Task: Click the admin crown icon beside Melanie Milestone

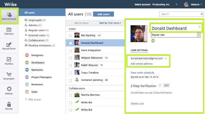Action: tap(106, 58)
